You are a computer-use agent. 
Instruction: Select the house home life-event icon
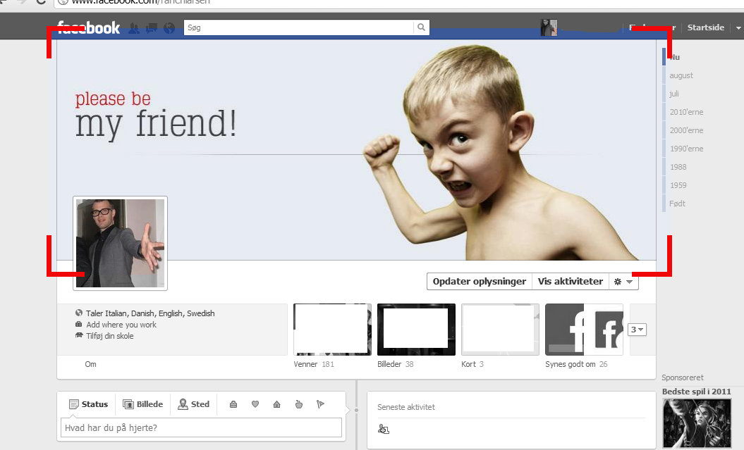[276, 404]
